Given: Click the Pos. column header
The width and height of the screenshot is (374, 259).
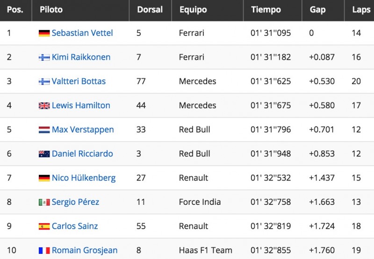Looking at the screenshot, I should (16, 10).
